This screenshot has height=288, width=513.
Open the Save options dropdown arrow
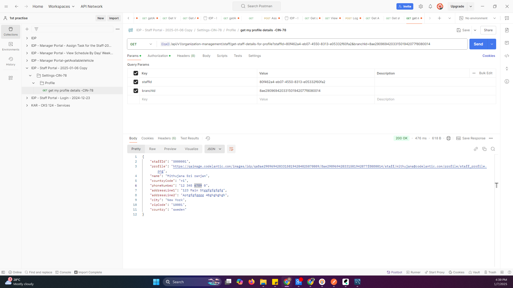tap(475, 30)
